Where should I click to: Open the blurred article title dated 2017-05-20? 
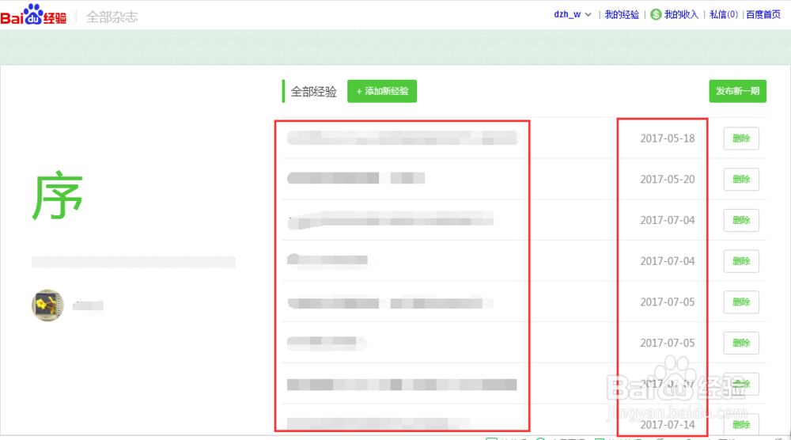point(356,178)
